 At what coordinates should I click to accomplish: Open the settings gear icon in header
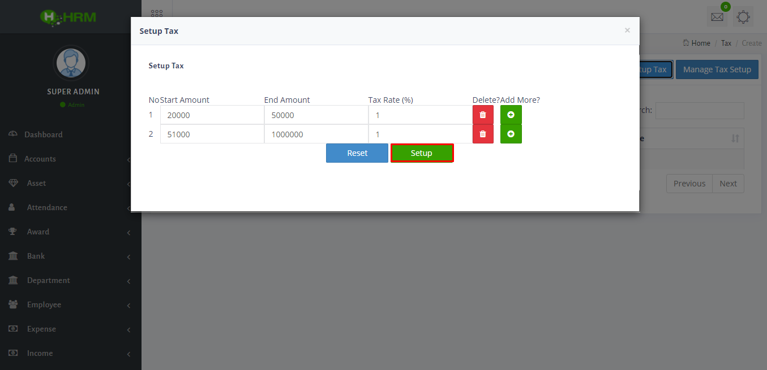point(743,17)
